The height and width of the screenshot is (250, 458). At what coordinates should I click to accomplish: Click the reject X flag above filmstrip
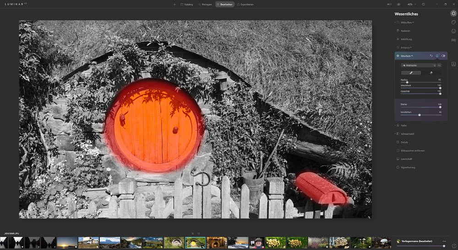click(x=192, y=234)
